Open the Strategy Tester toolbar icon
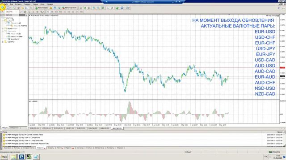The width and height of the screenshot is (286, 160). [31, 8]
